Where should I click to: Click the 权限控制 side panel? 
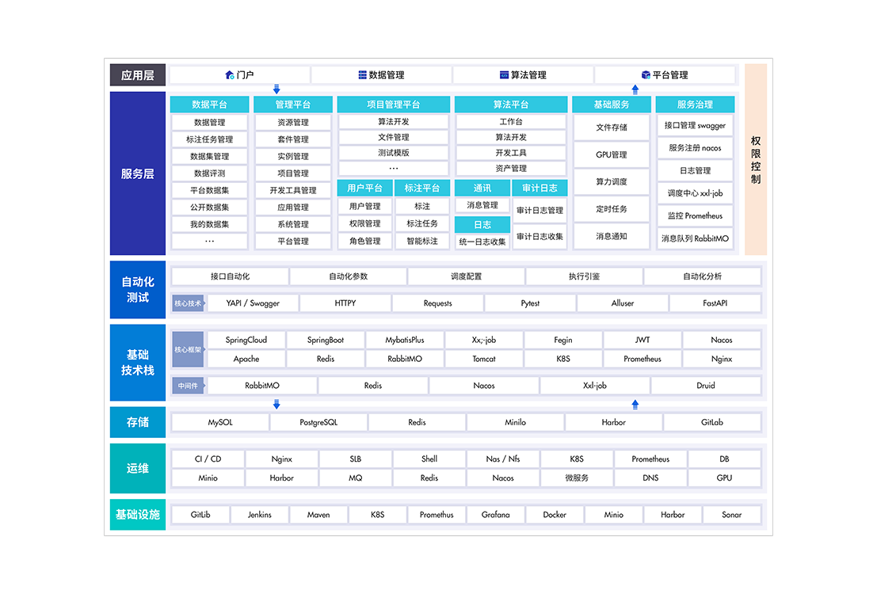[756, 159]
